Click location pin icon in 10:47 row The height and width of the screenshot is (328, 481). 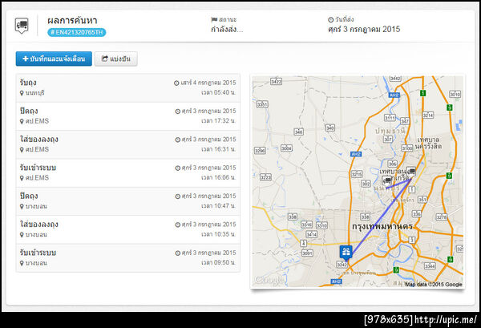[22, 206]
